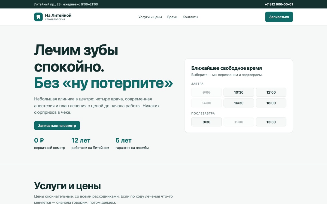Choose the 13:30 time slot
Image resolution: width=327 pixels, height=204 pixels.
pos(271,122)
